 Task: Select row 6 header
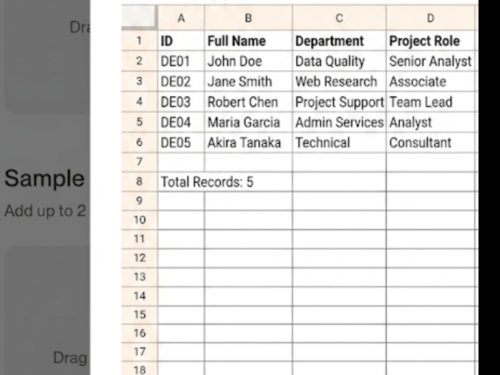coord(139,142)
